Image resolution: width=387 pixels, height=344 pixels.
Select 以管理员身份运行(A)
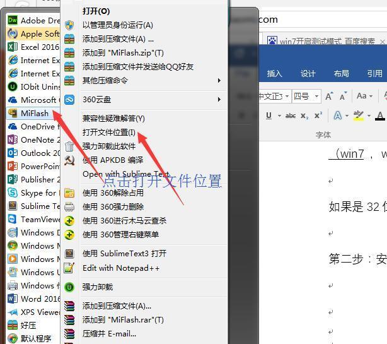(118, 25)
